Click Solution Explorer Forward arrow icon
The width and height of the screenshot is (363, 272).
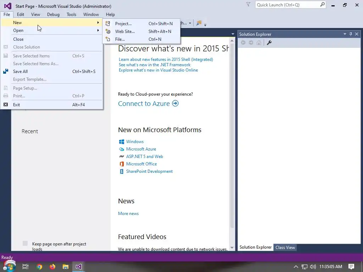coord(251,42)
